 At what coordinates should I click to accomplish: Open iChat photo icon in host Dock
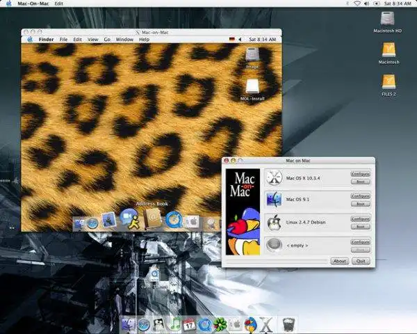[159, 325]
